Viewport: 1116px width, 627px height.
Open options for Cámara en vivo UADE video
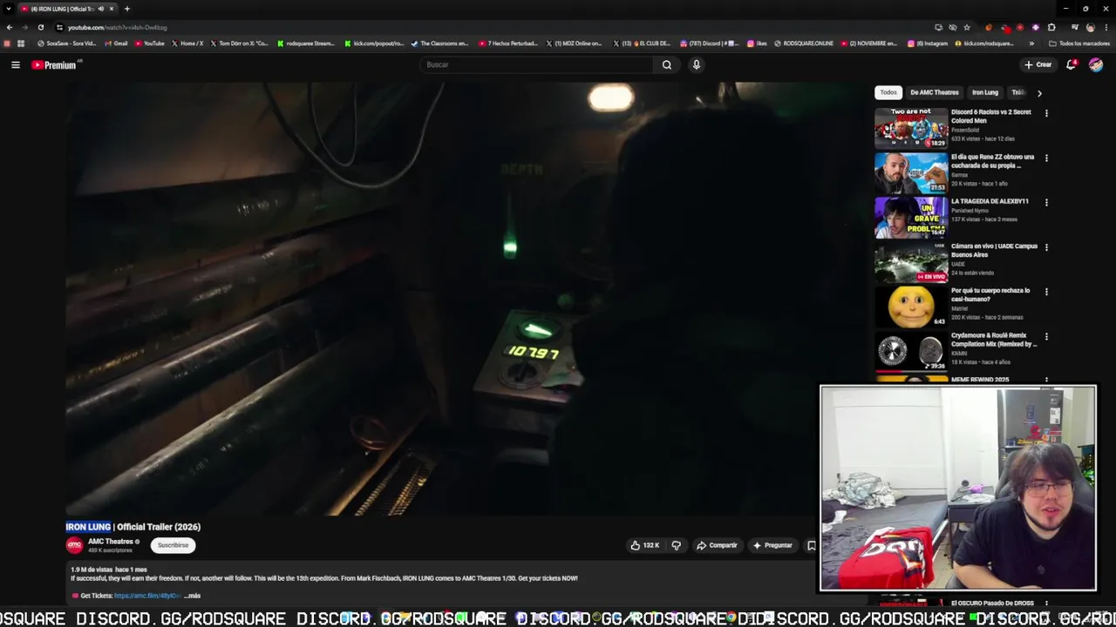pos(1046,247)
